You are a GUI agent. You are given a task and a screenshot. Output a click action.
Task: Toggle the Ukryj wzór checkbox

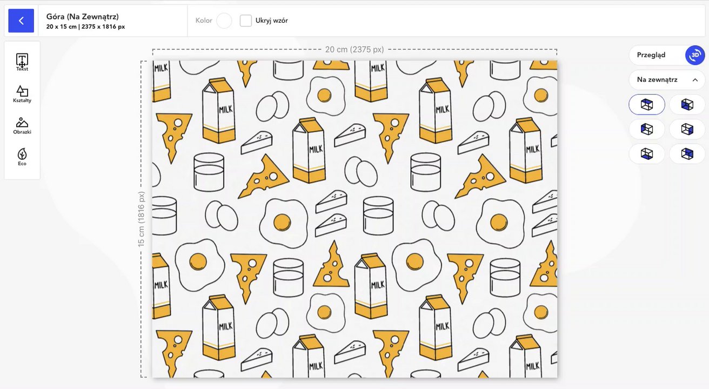pyautogui.click(x=246, y=21)
